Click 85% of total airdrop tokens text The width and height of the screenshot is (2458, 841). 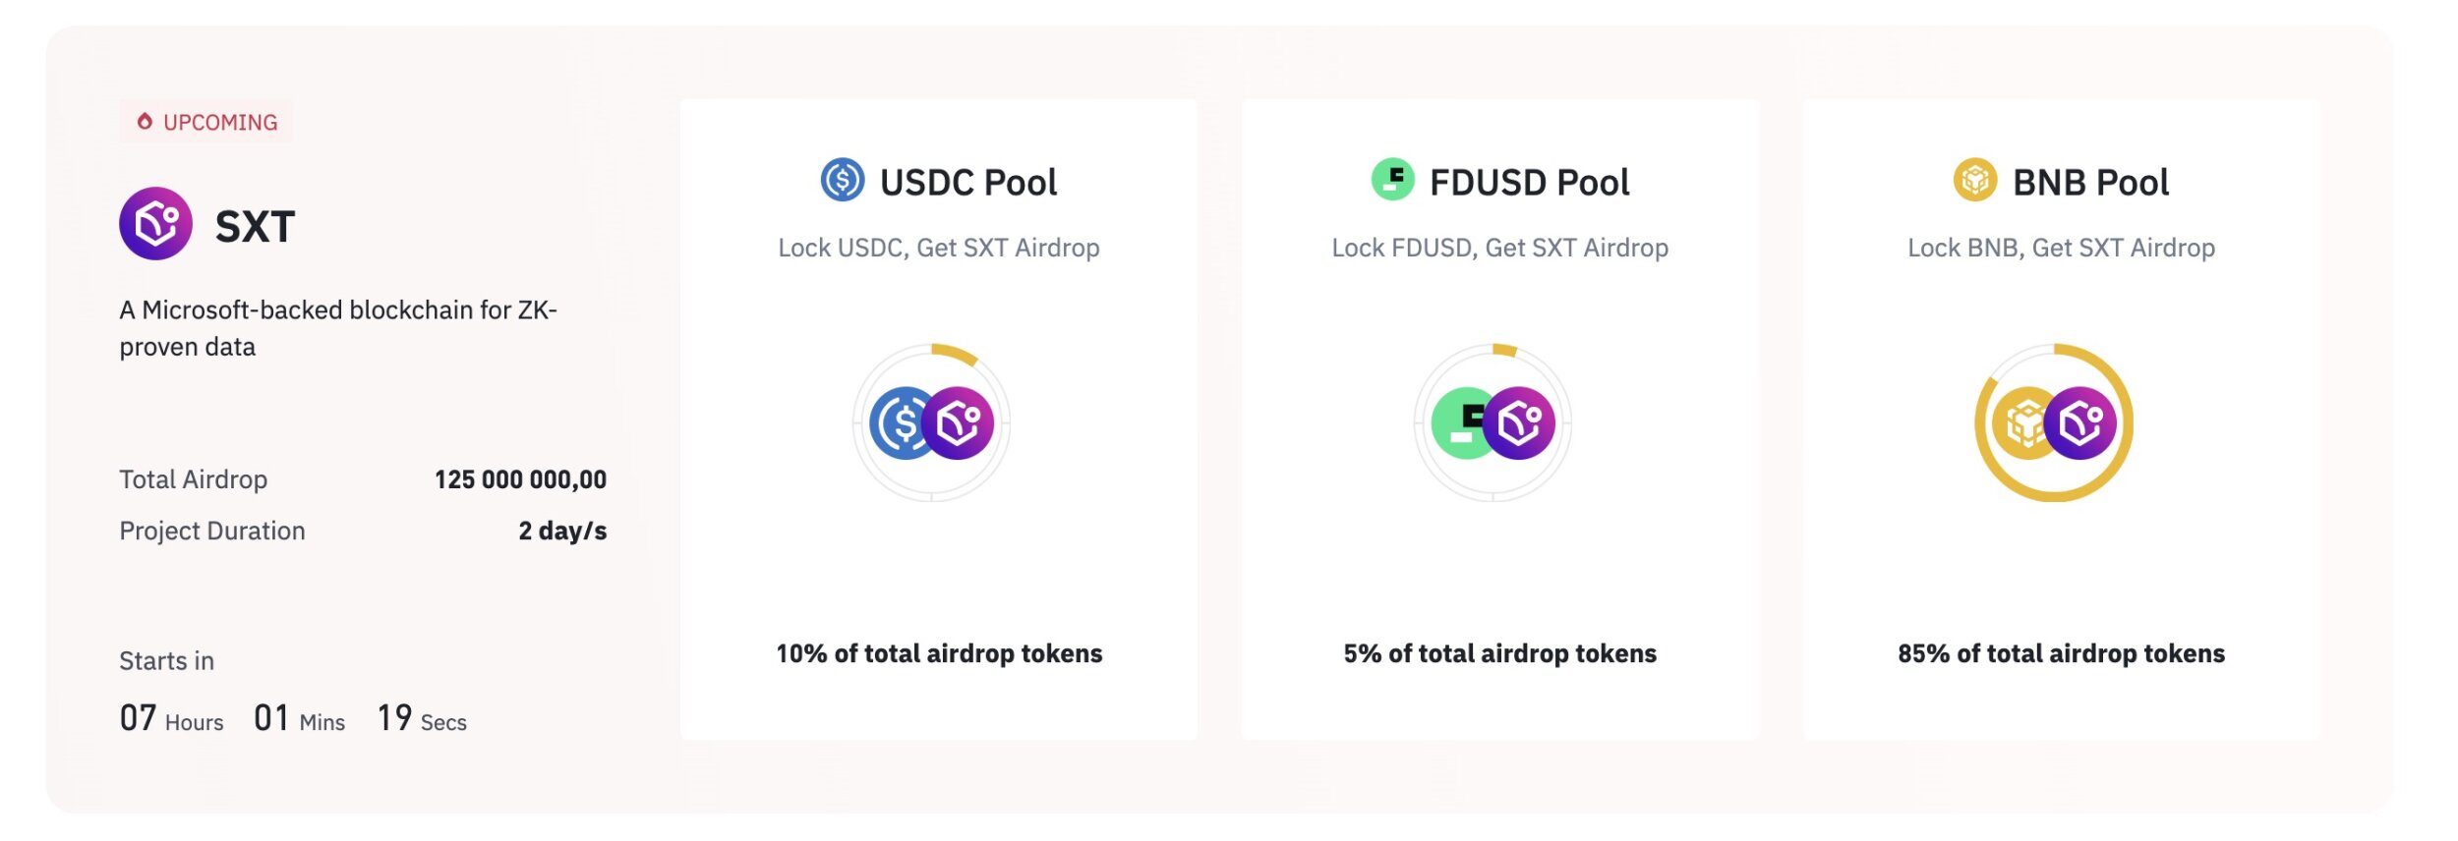[x=2061, y=653]
